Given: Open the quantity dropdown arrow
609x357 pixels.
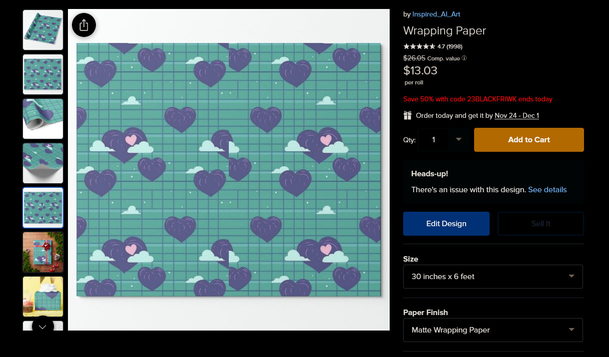Looking at the screenshot, I should [x=459, y=140].
